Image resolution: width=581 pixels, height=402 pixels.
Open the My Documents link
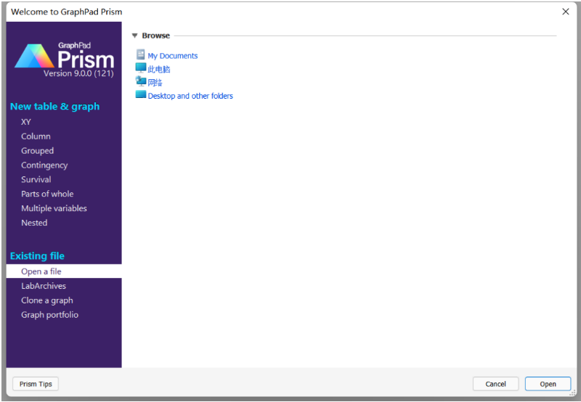pos(173,56)
